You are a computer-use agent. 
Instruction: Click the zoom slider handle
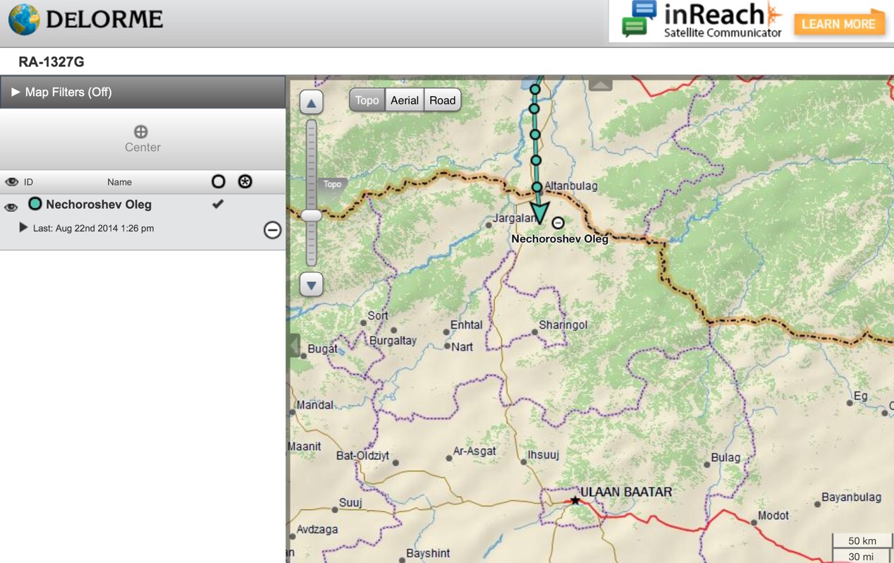[311, 215]
